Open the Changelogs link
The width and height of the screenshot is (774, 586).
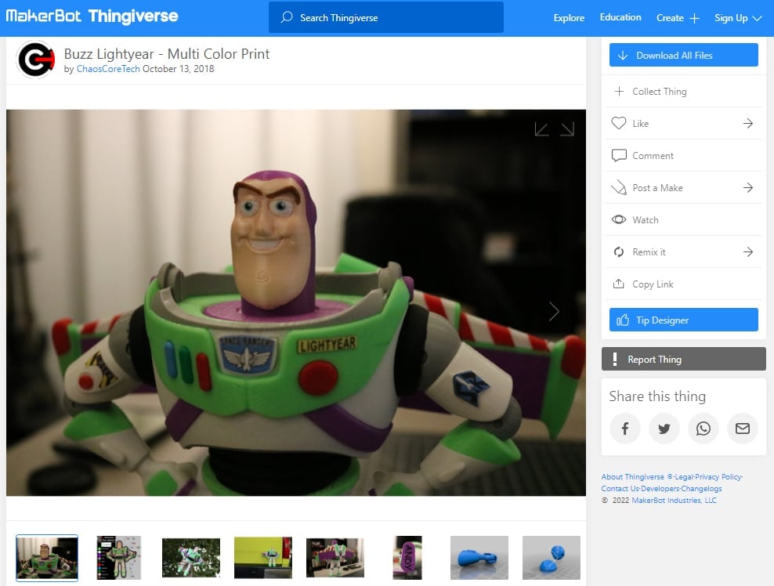pos(701,489)
